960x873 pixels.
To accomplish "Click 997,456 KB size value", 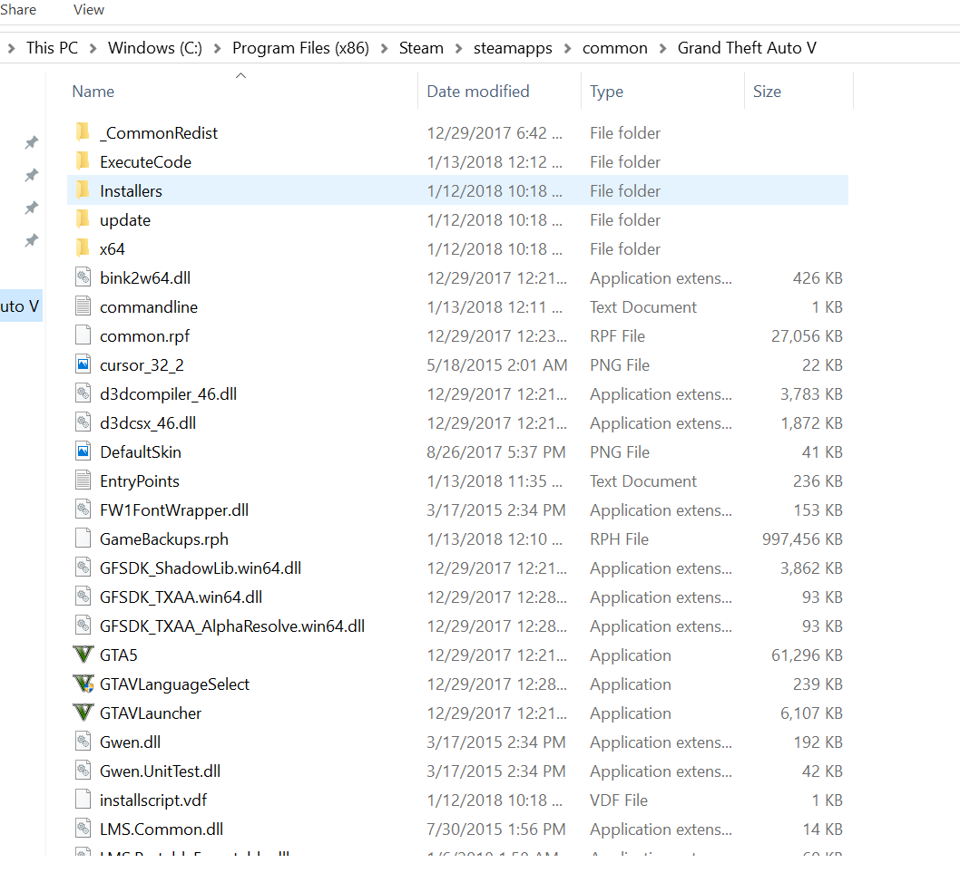I will coord(802,539).
